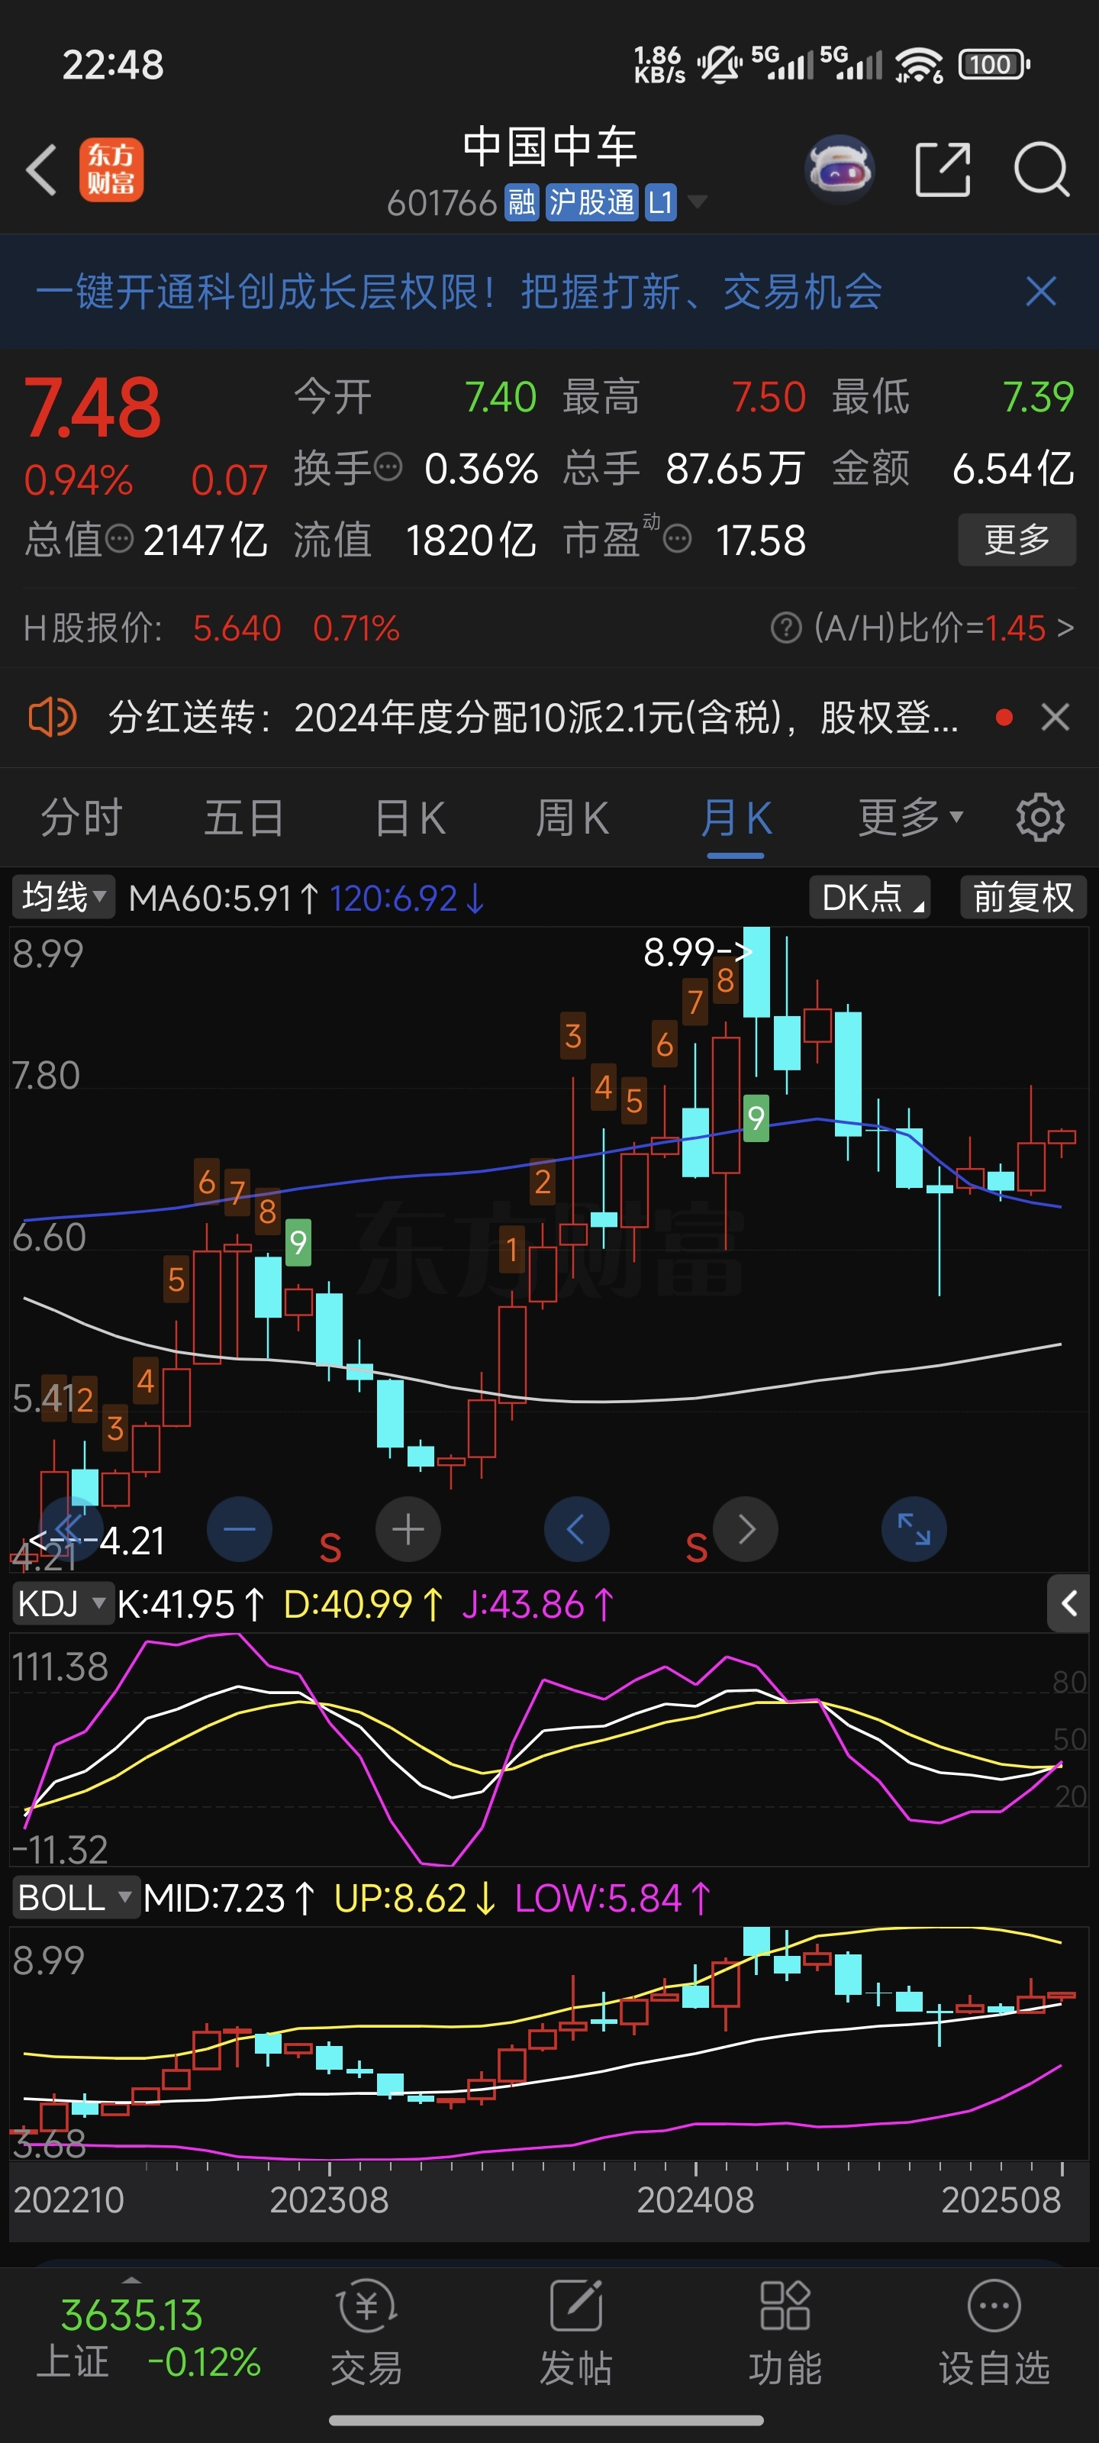Tap the 更多 quote details button
This screenshot has width=1099, height=2443.
point(1017,540)
